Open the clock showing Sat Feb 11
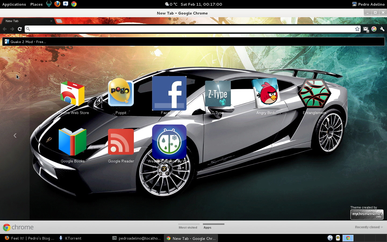The height and width of the screenshot is (242, 387). [201, 4]
